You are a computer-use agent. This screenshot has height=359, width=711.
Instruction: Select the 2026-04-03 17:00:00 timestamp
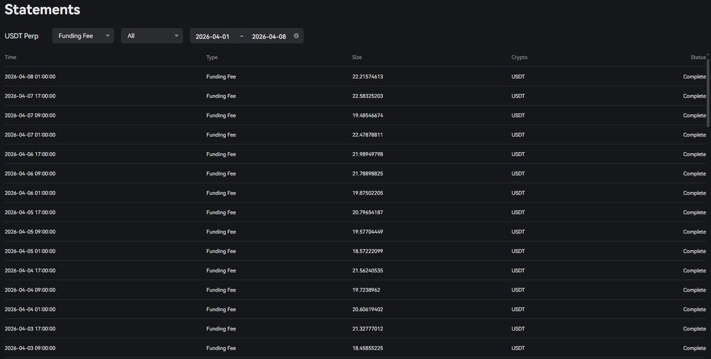pyautogui.click(x=30, y=329)
